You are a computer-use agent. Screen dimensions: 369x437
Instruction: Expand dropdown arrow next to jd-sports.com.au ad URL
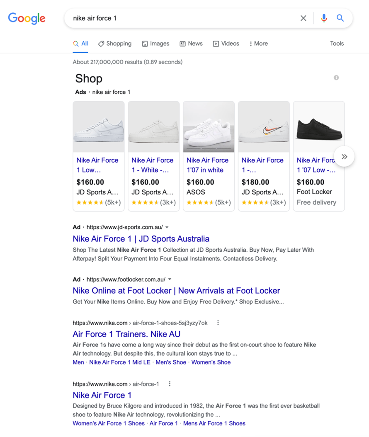pyautogui.click(x=167, y=227)
